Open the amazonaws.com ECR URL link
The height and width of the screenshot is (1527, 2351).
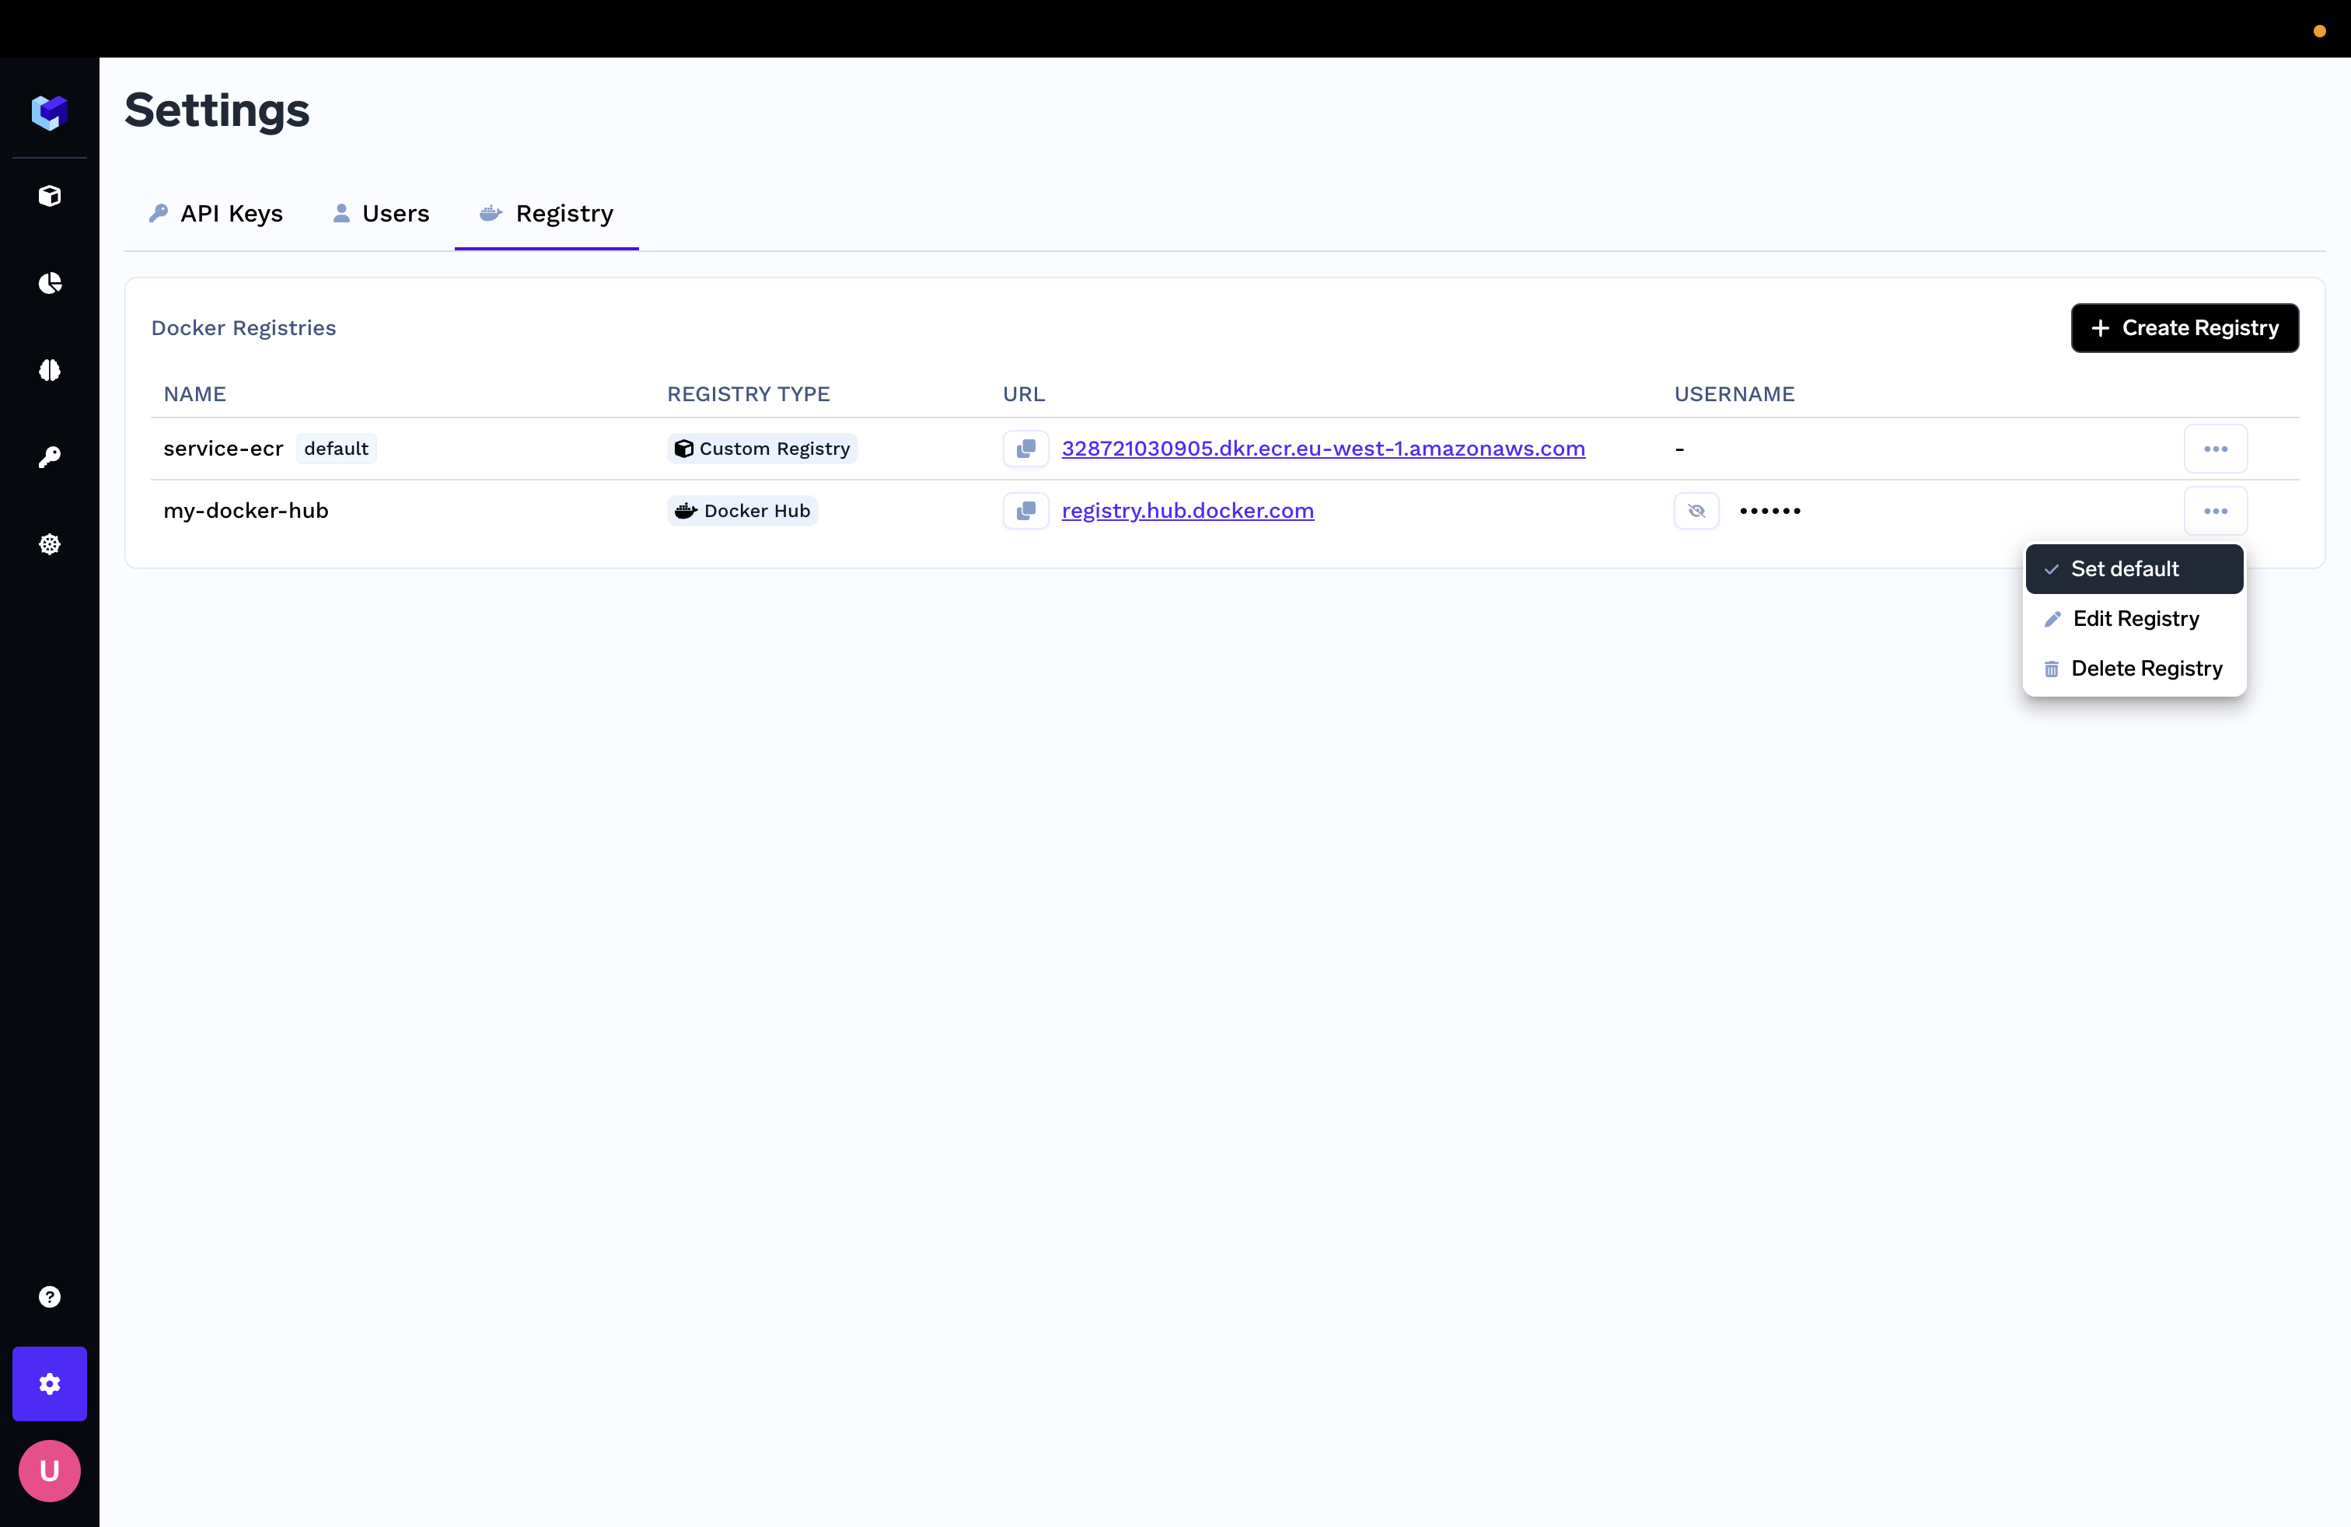click(x=1322, y=449)
